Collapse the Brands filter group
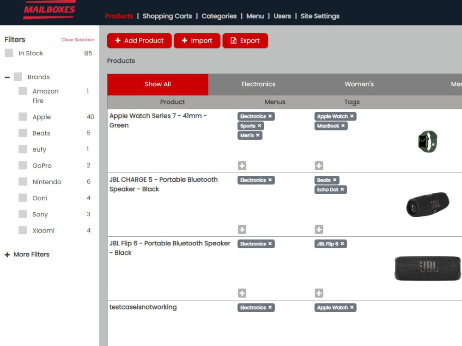 coord(7,78)
